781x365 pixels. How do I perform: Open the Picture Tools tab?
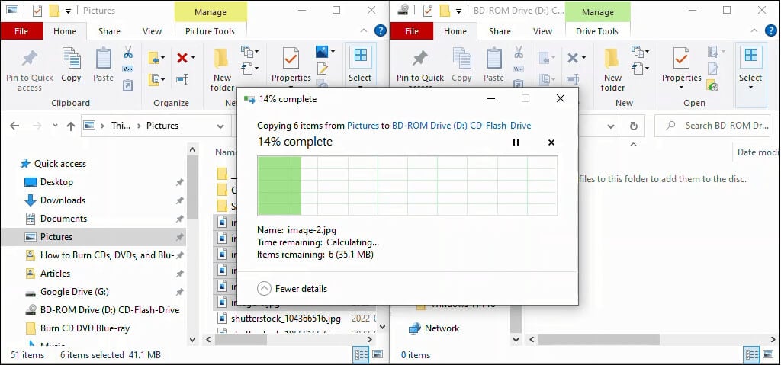[210, 31]
